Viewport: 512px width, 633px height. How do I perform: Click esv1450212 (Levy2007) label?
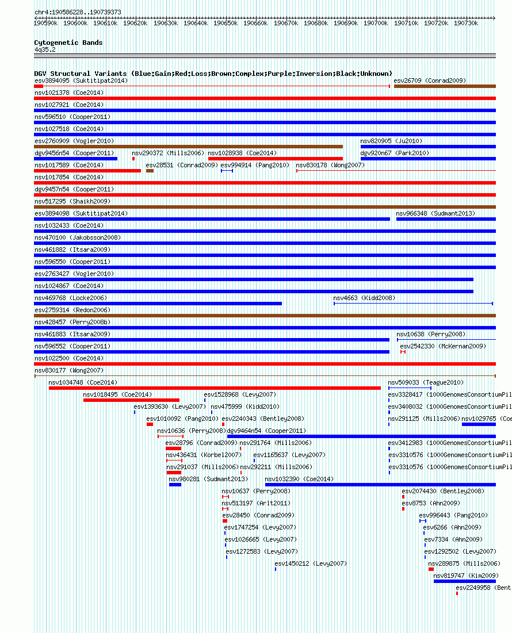[x=311, y=565]
